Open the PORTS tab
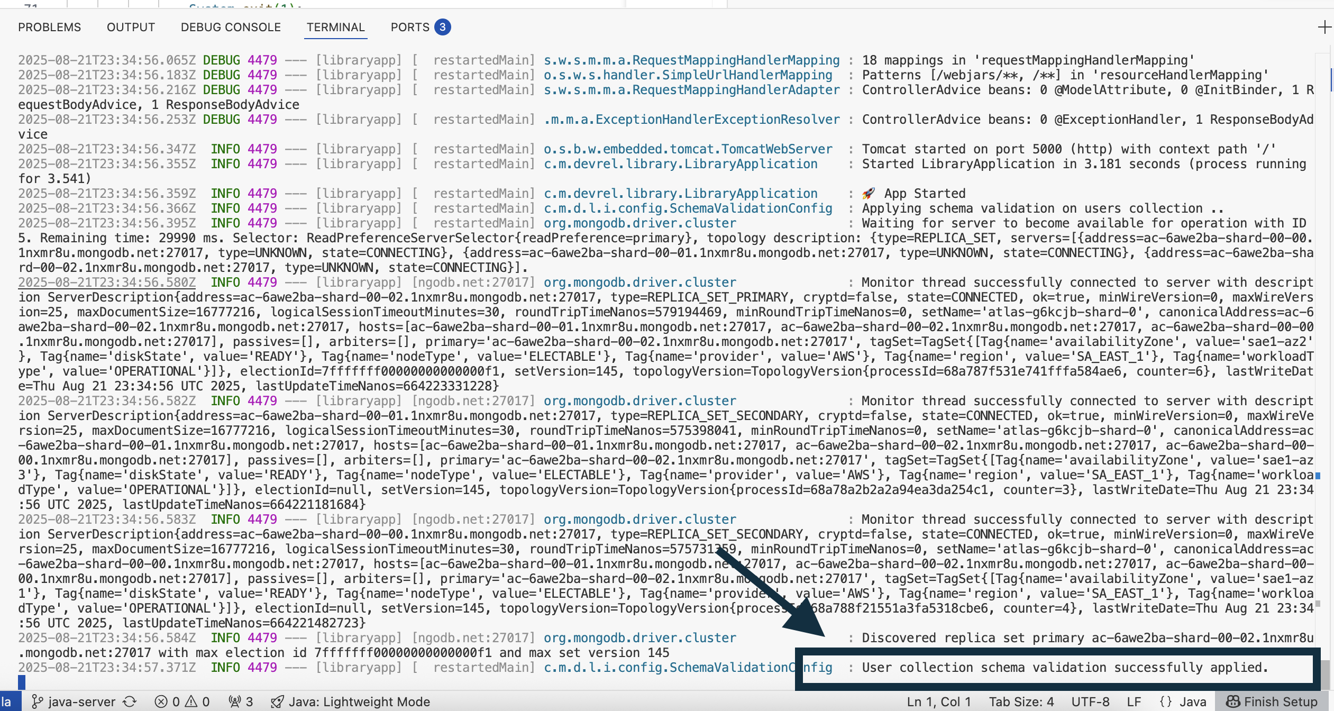Screen dimensions: 1334x711 point(410,27)
